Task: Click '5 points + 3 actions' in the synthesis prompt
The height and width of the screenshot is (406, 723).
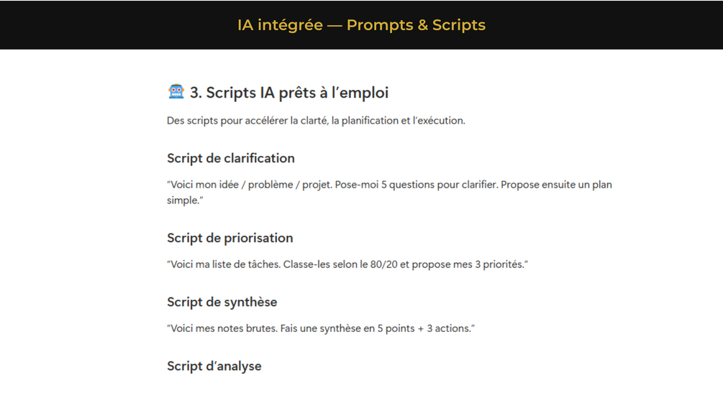Action: coord(423,328)
